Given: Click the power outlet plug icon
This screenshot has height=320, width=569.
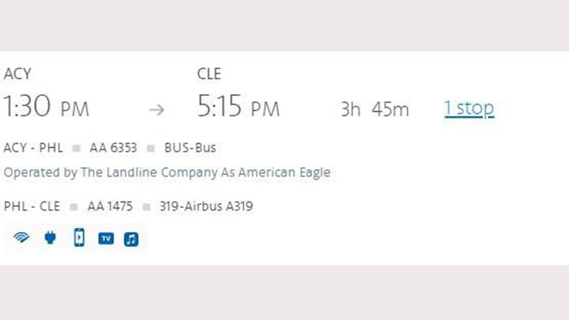Looking at the screenshot, I should (x=50, y=239).
